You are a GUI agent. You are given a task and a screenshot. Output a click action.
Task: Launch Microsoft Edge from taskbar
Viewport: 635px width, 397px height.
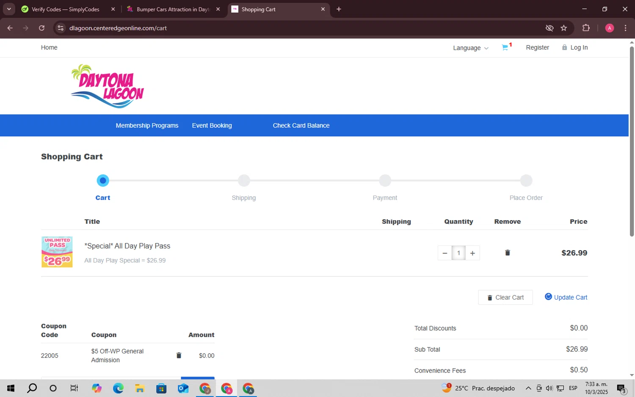coord(118,388)
